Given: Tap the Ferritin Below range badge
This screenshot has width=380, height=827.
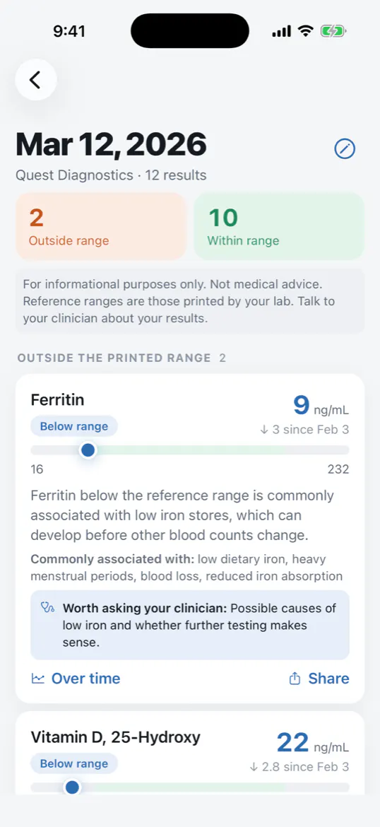Looking at the screenshot, I should click(73, 426).
